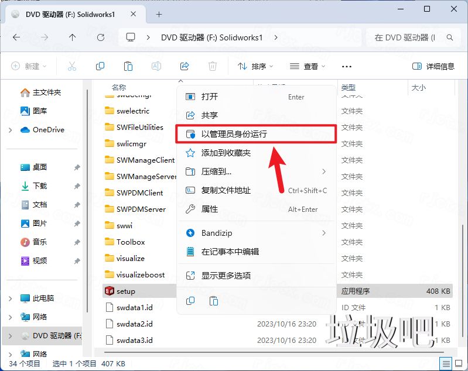Sort by 名称 column header
The height and width of the screenshot is (371, 468).
(119, 87)
